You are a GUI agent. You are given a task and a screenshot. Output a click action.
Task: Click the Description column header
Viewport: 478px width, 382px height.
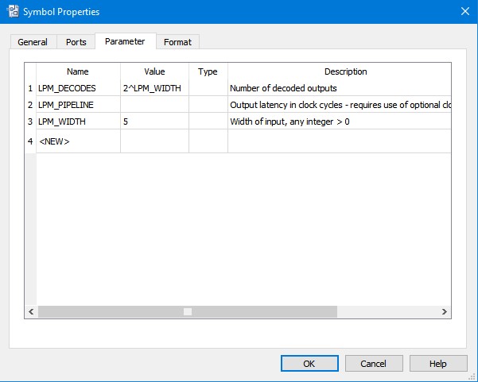339,71
